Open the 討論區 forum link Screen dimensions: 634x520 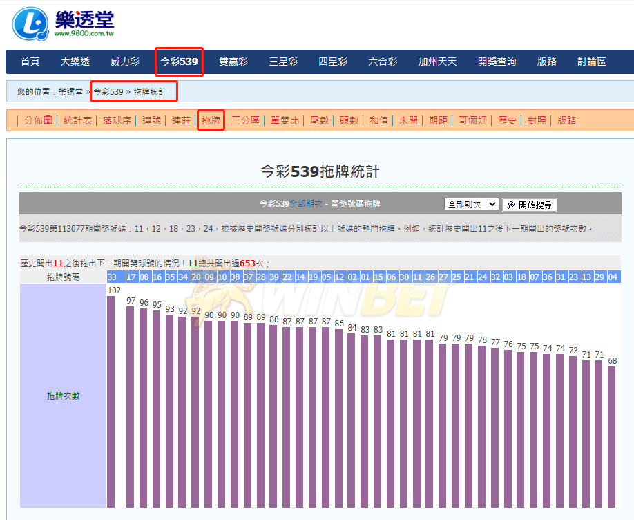click(x=592, y=62)
